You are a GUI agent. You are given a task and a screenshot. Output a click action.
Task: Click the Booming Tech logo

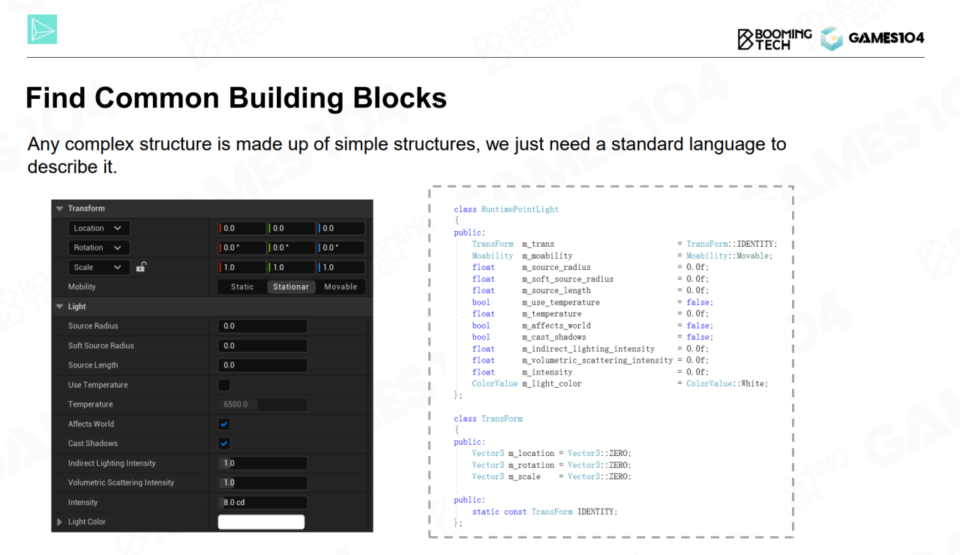775,38
